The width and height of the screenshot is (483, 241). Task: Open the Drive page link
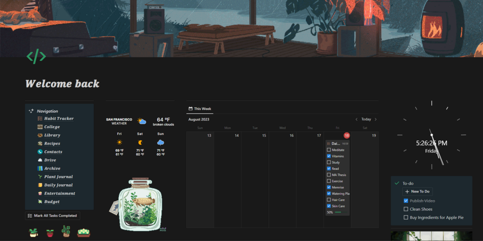coord(50,160)
